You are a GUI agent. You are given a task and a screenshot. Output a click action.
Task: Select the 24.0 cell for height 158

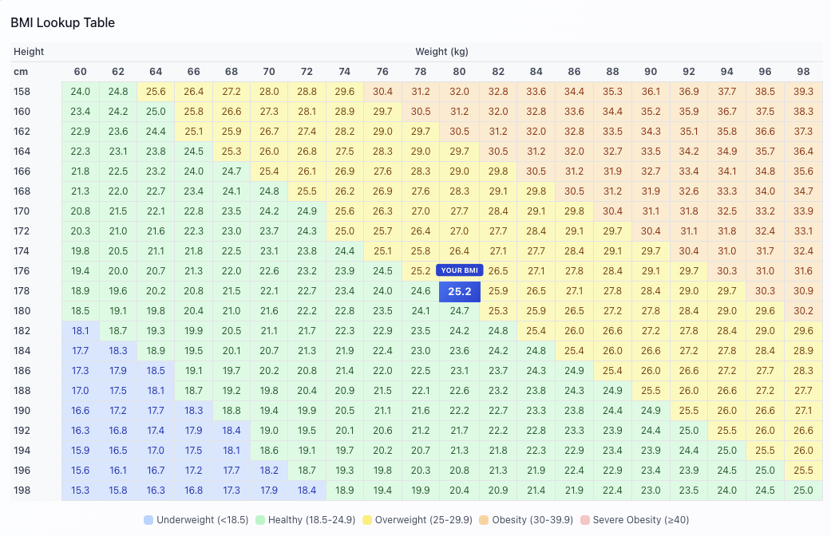[80, 91]
